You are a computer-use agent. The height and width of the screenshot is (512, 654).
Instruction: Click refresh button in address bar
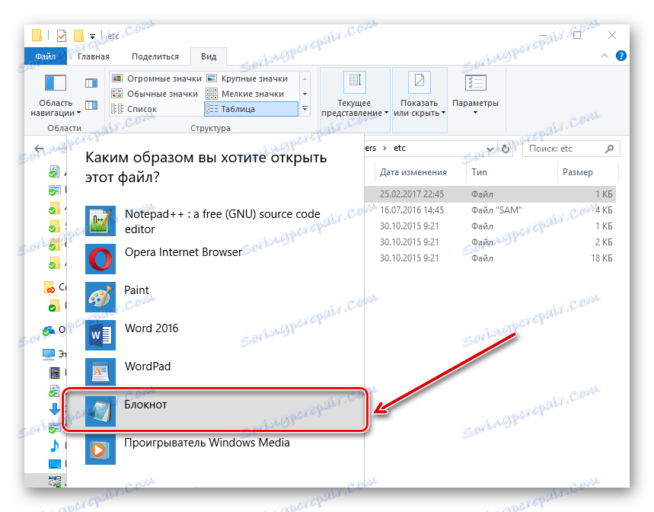pyautogui.click(x=506, y=149)
